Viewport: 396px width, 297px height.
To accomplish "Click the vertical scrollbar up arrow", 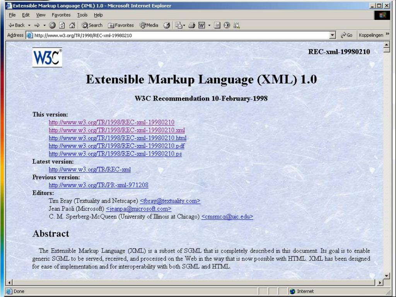I will (386, 45).
